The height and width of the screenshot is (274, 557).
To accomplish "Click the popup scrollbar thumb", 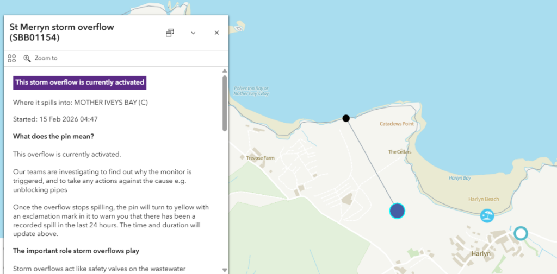I will click(225, 103).
